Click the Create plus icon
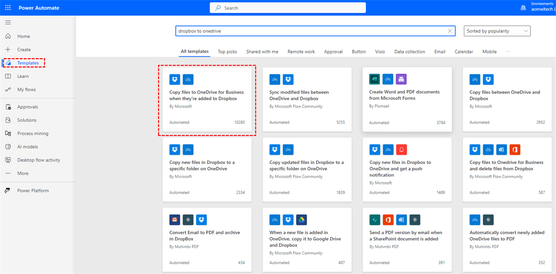Viewport: 556px width, 274px height. point(8,49)
